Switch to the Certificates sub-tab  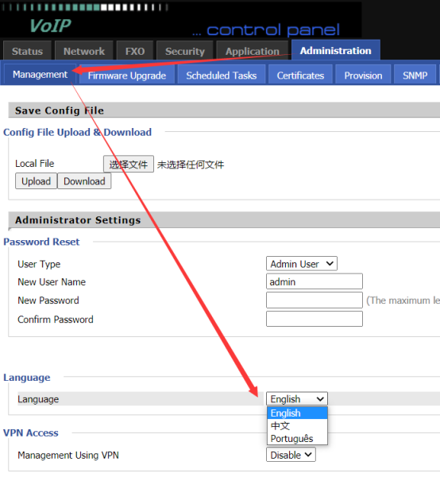(300, 76)
